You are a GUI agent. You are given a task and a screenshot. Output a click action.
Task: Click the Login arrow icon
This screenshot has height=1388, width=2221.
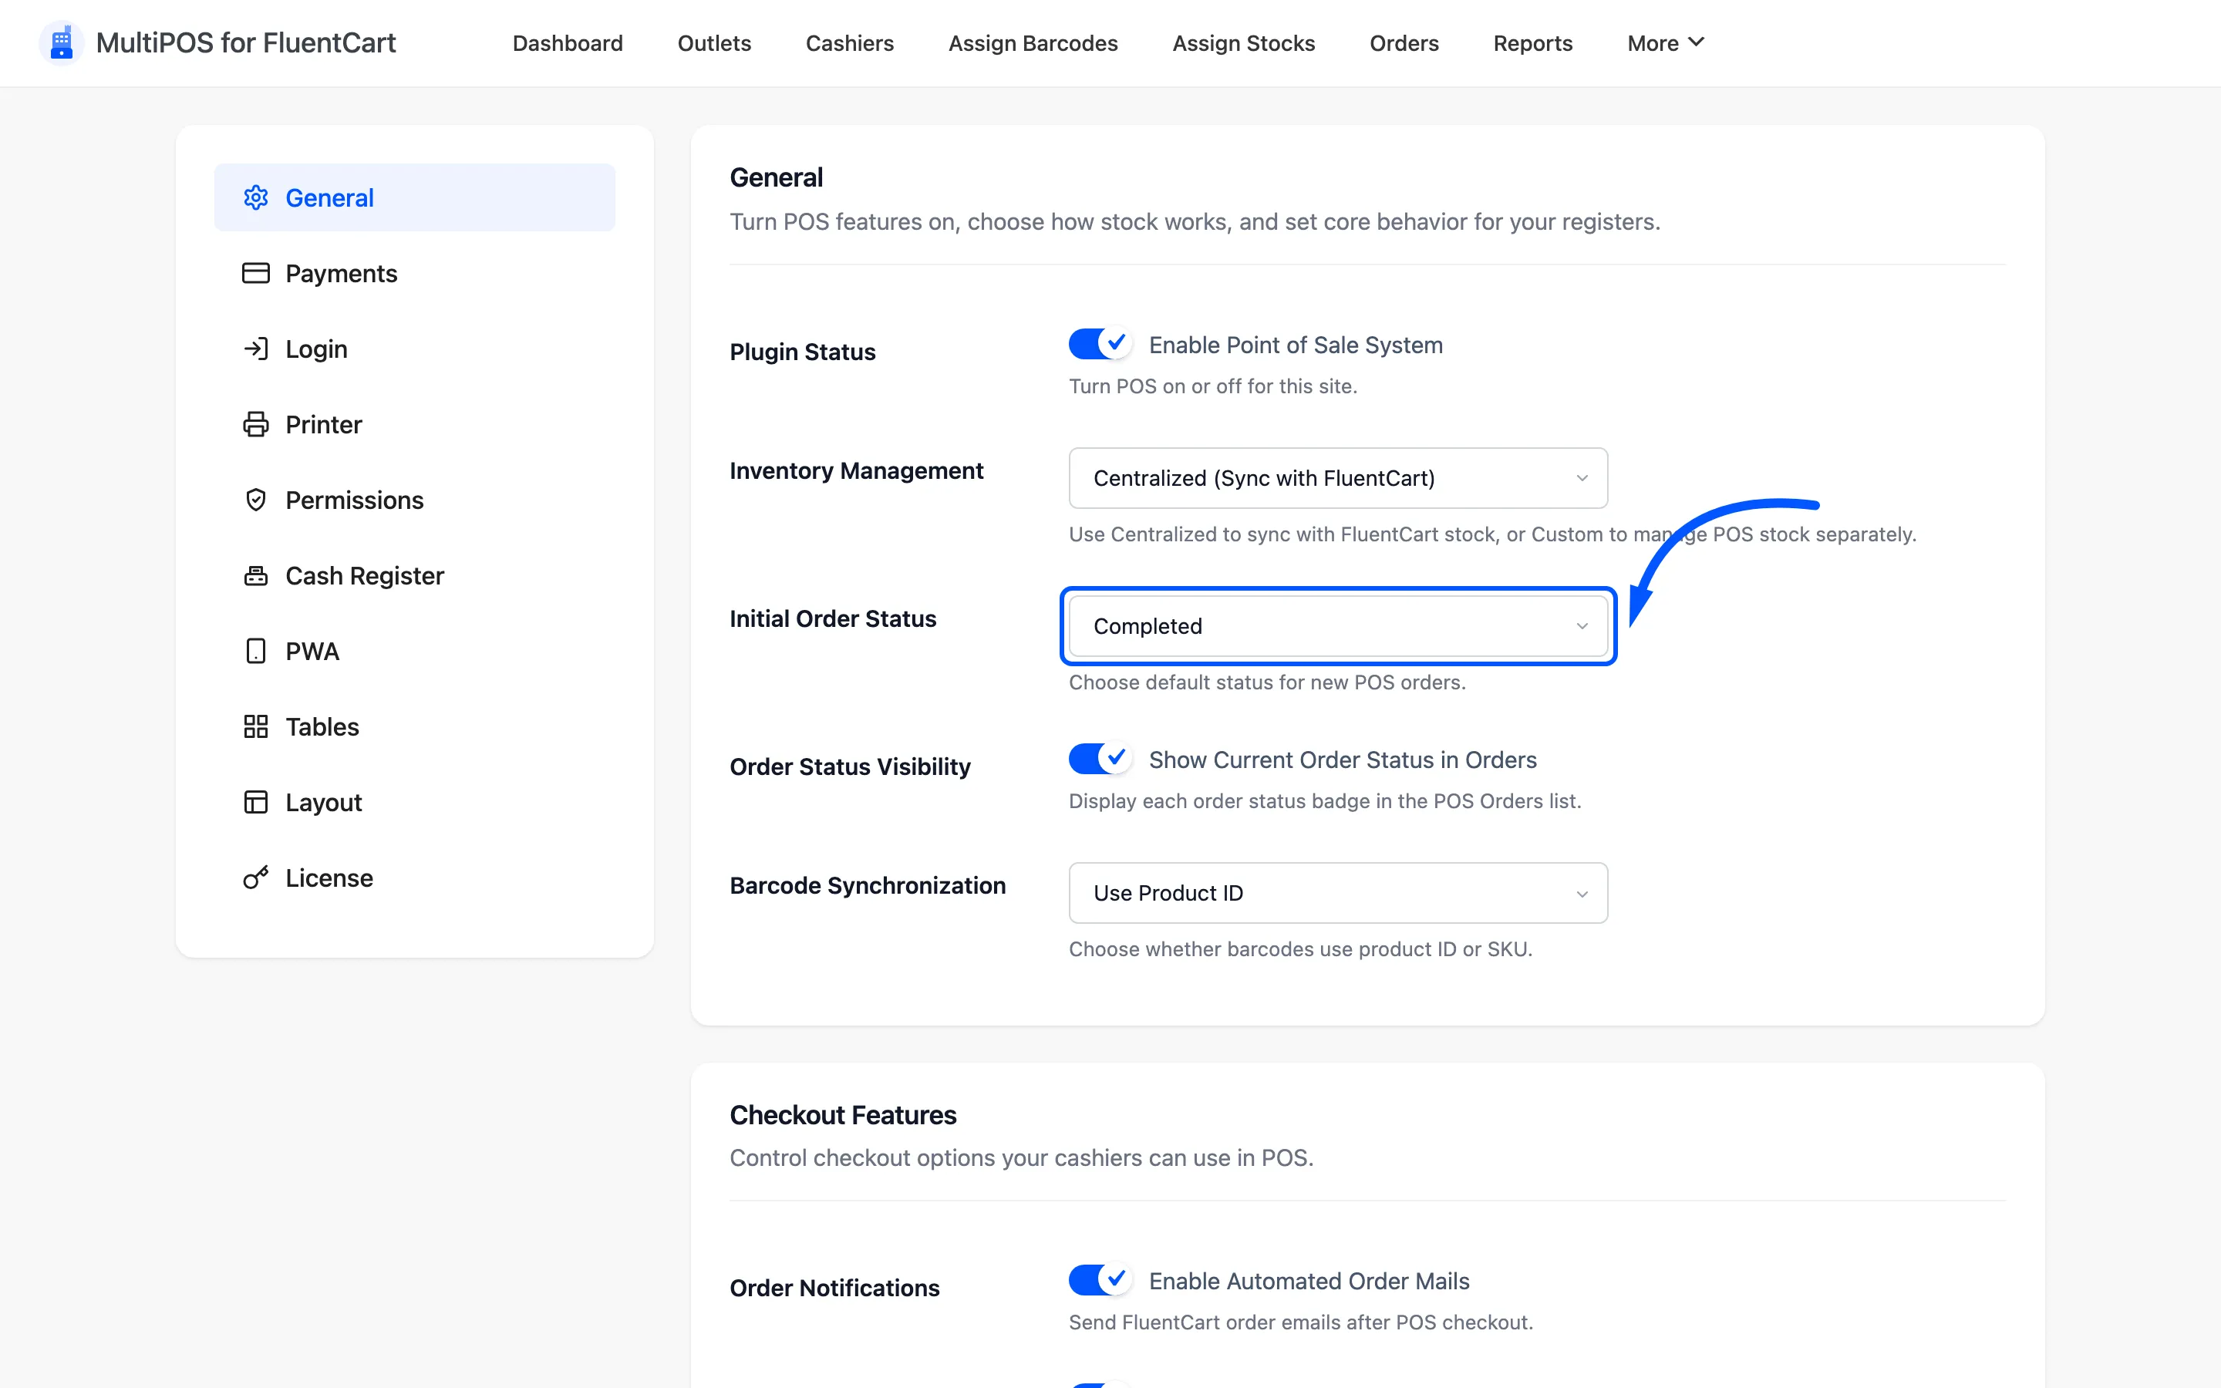(255, 349)
